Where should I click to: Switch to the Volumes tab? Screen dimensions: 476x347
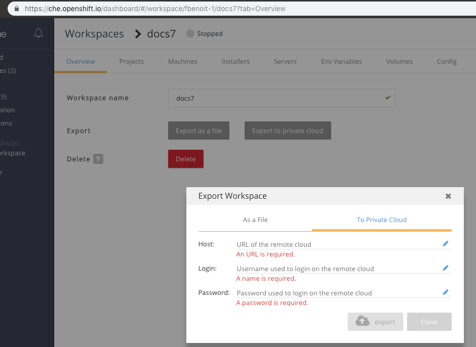pos(399,62)
